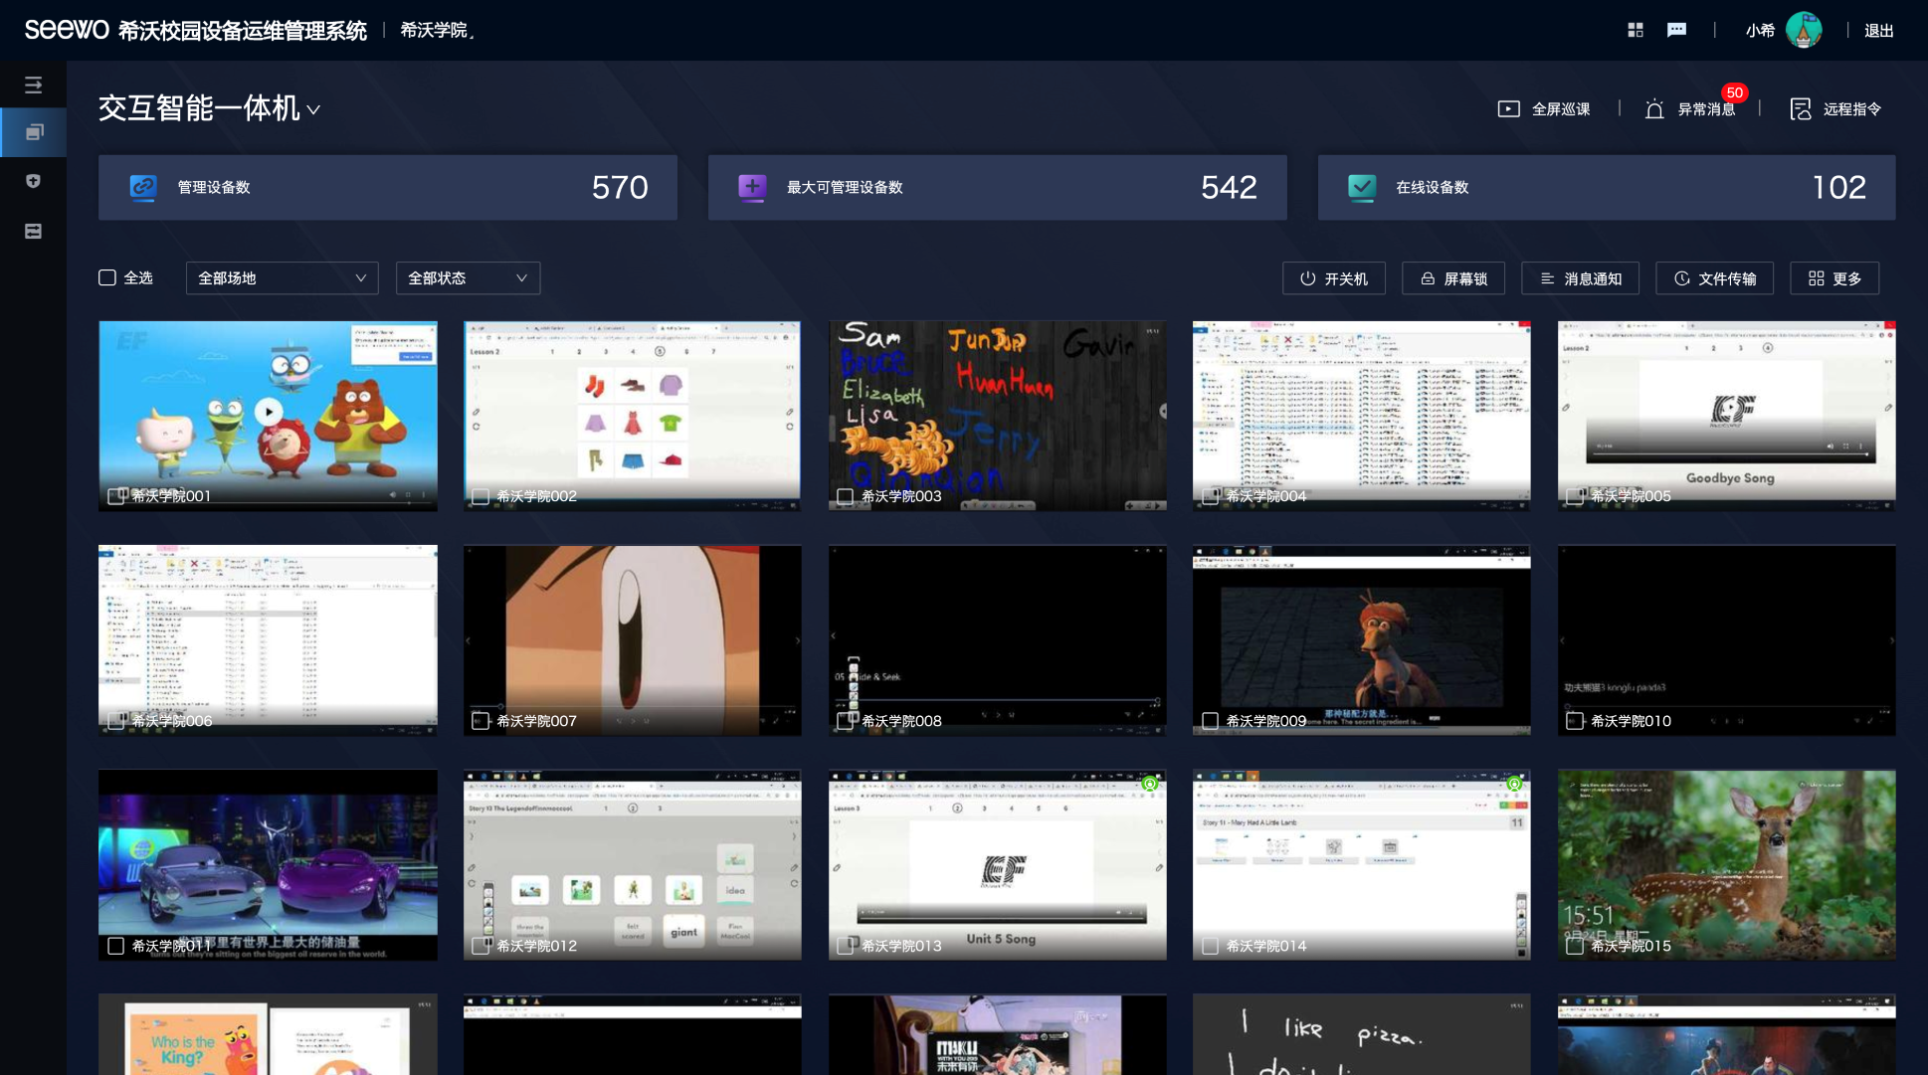Screen dimensions: 1928x1075
Task: Click the 最大可管理设备数 542 stat card
Action: tap(997, 187)
